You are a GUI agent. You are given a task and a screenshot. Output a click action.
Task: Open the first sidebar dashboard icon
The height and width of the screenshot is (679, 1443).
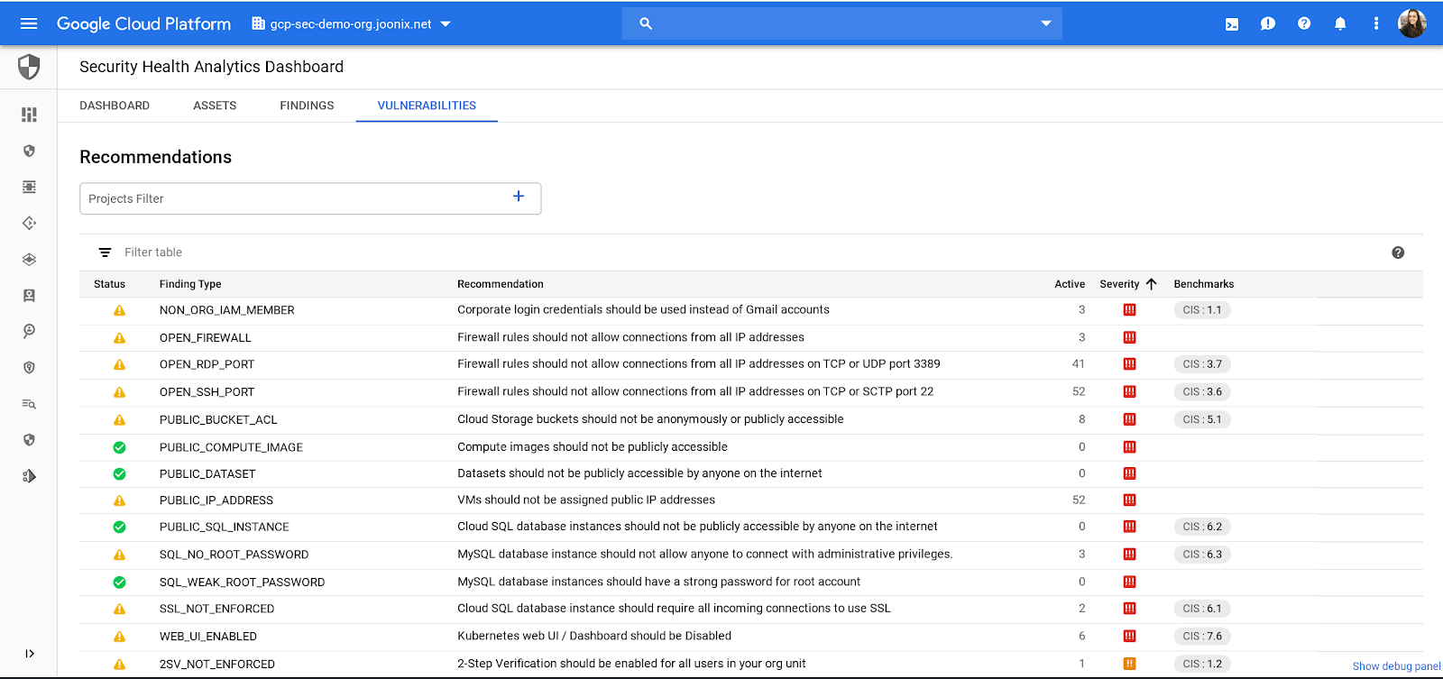coord(29,115)
